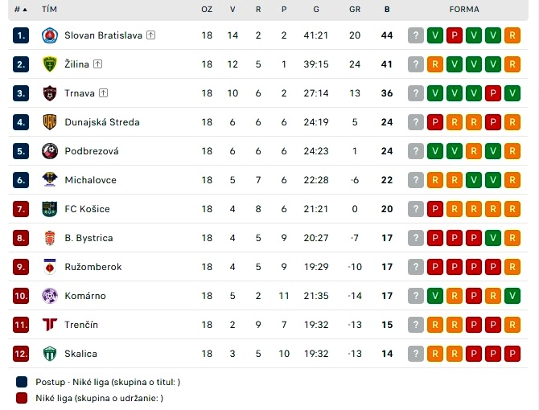Click the Žilina team logo
Screen dimensions: 539x410
[x=50, y=64]
